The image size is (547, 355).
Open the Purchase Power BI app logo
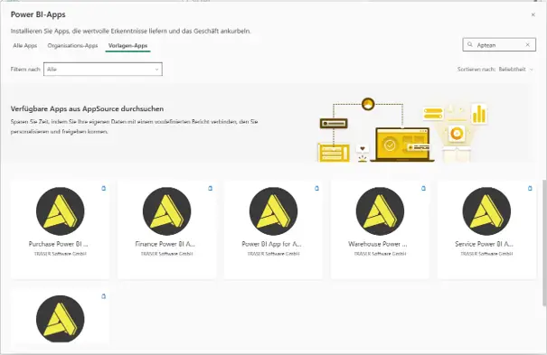(x=61, y=211)
